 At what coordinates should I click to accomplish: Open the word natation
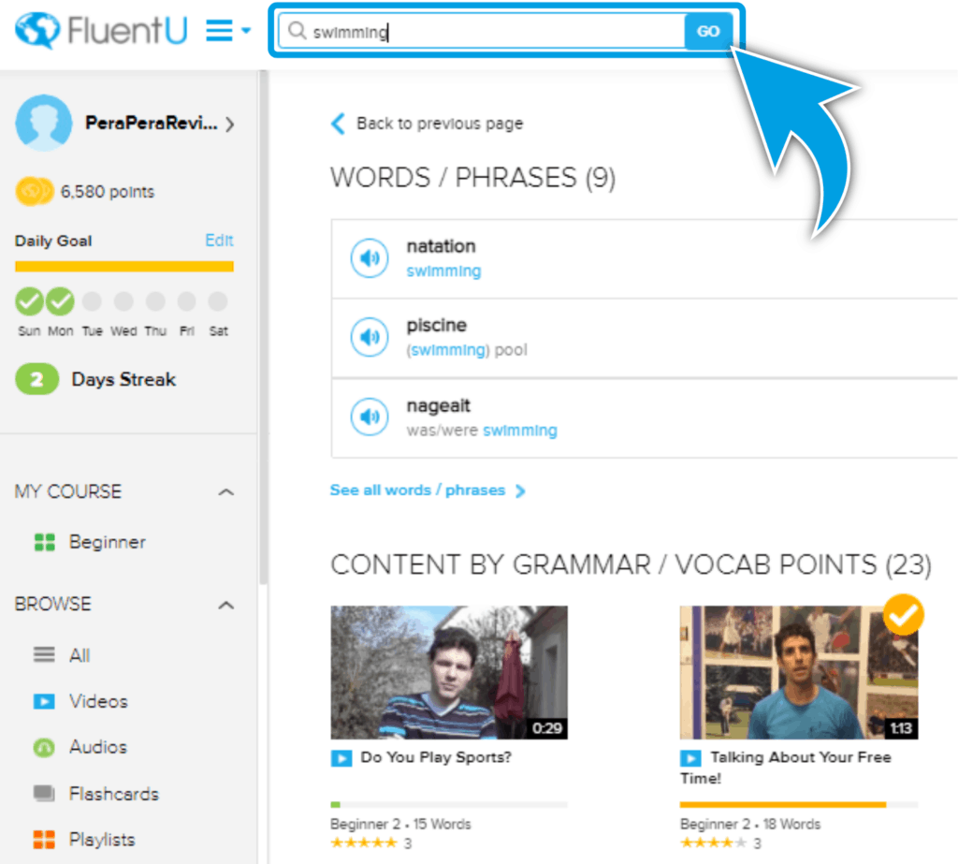[x=442, y=246]
